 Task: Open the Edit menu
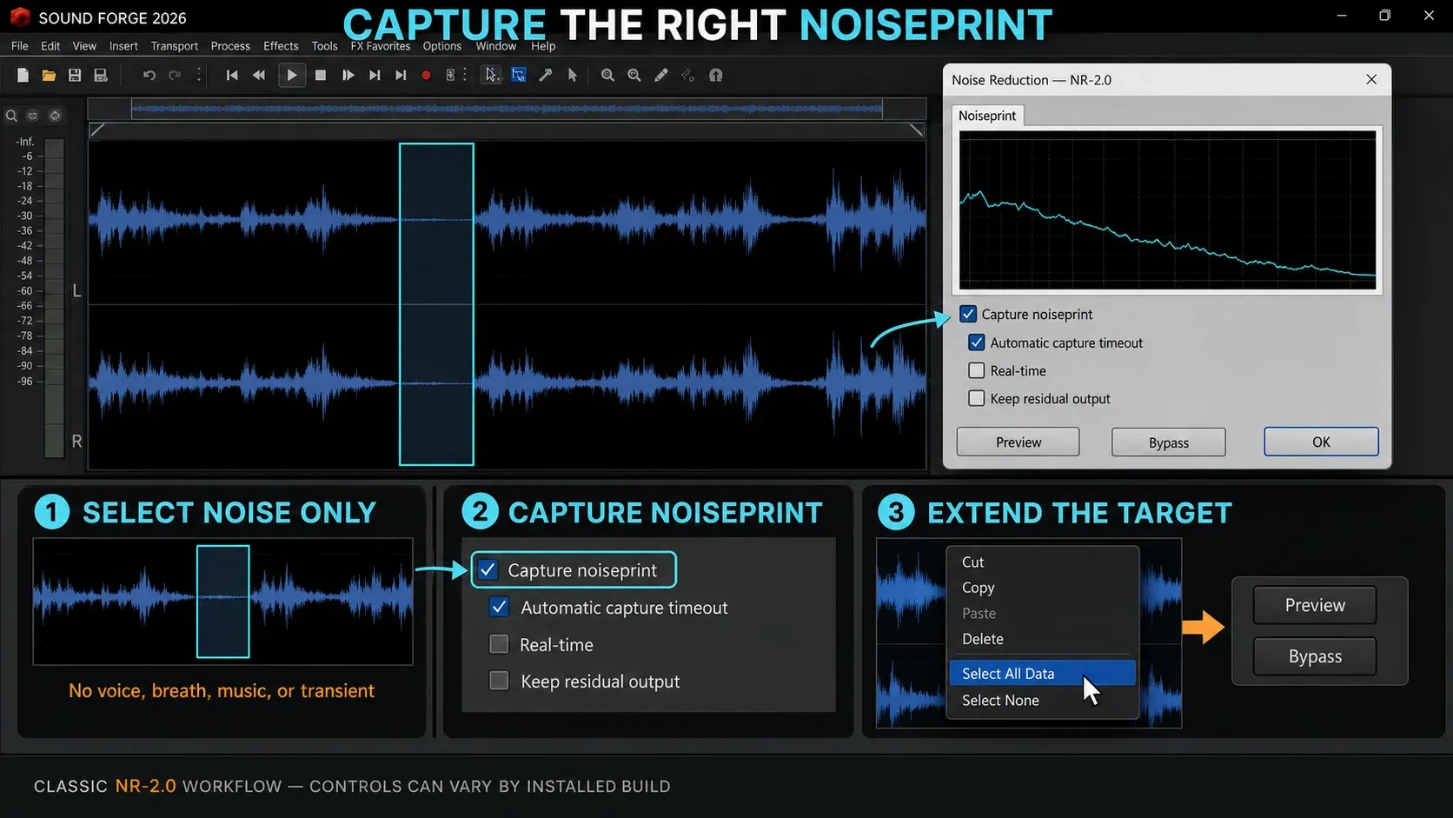click(50, 46)
